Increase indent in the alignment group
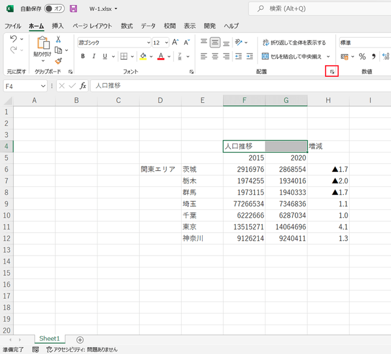The width and height of the screenshot is (391, 354). pos(250,56)
